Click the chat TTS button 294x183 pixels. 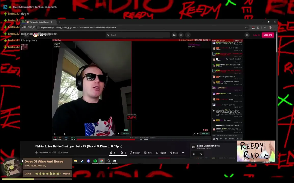pyautogui.click(x=221, y=139)
